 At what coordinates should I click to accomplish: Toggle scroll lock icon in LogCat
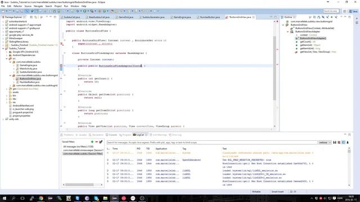tap(348, 143)
